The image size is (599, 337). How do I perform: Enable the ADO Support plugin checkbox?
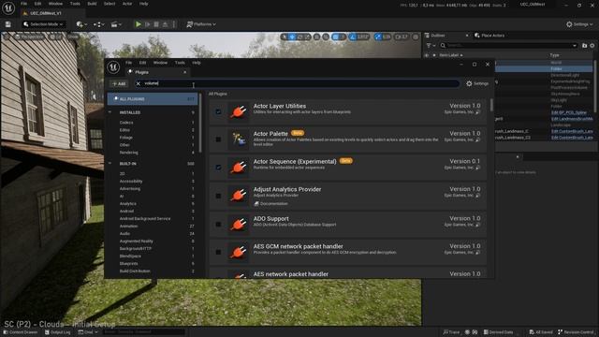click(x=218, y=225)
